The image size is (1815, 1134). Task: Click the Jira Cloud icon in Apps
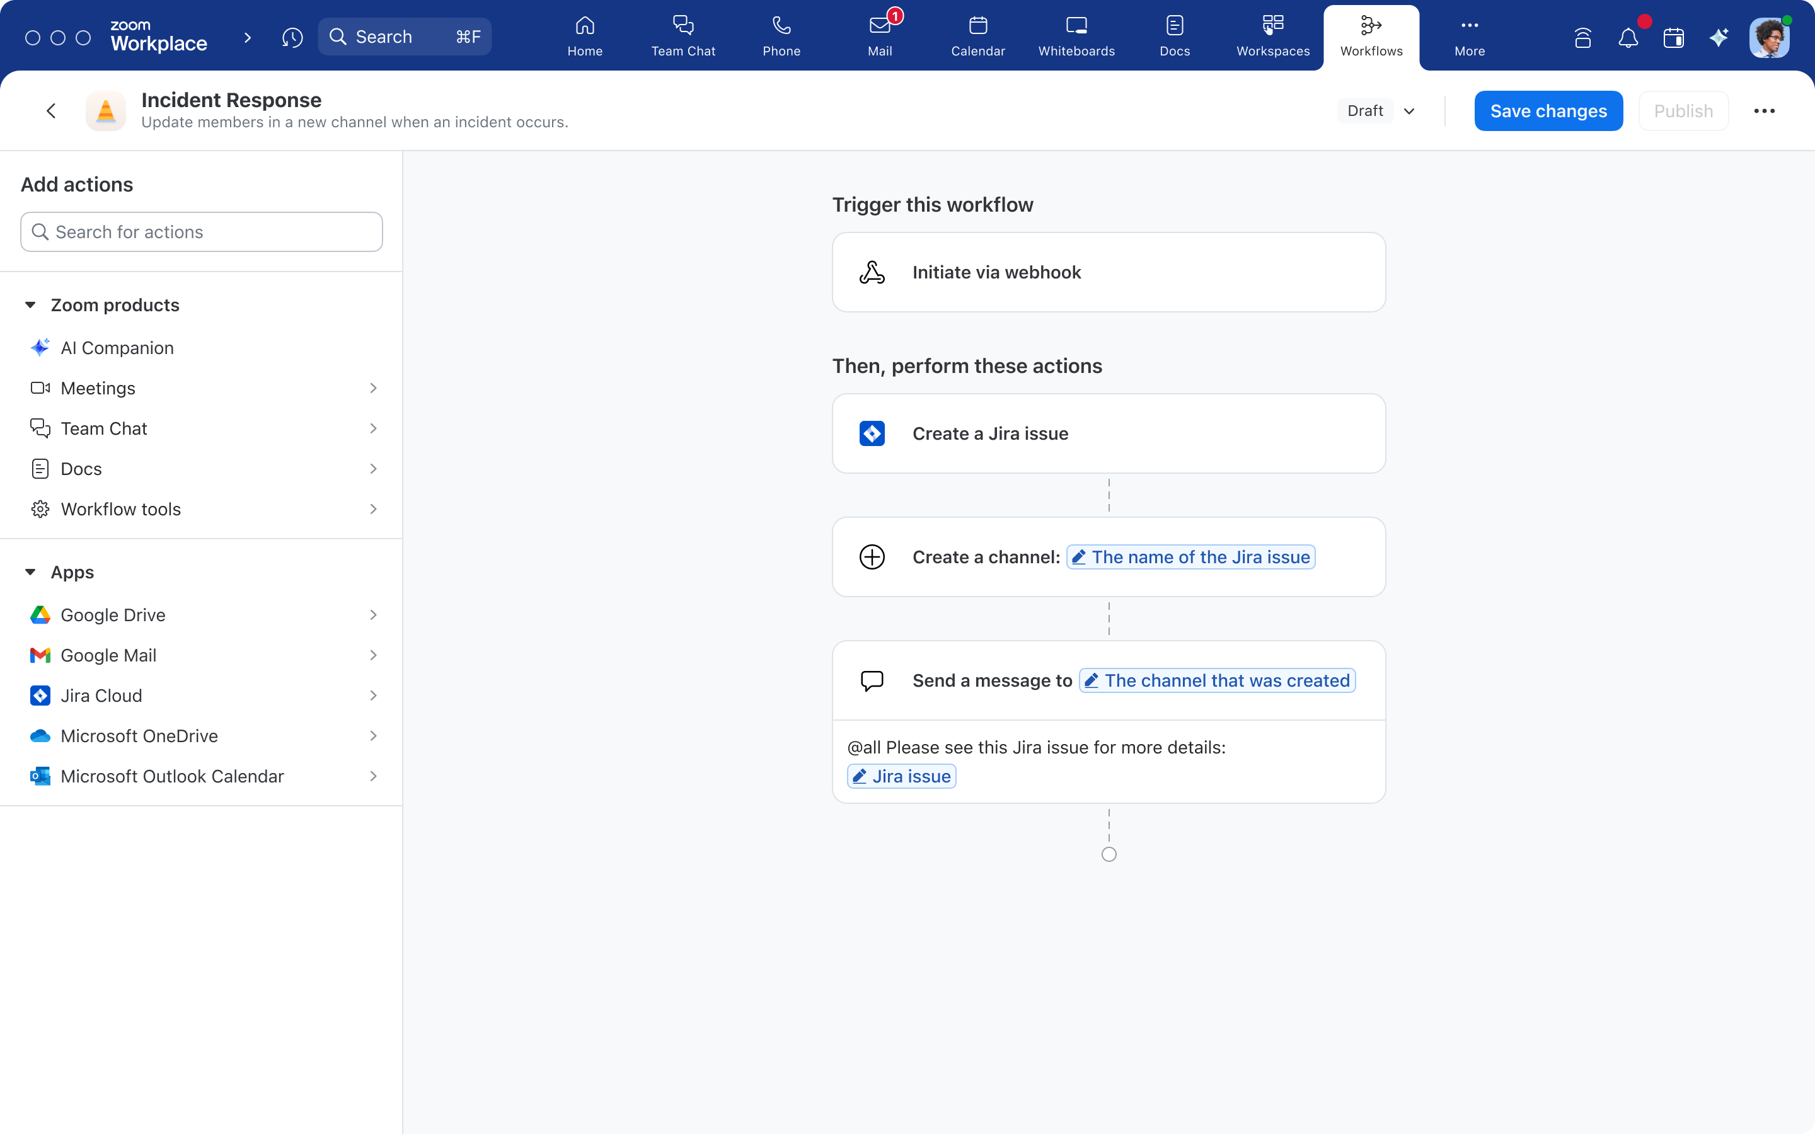[39, 695]
